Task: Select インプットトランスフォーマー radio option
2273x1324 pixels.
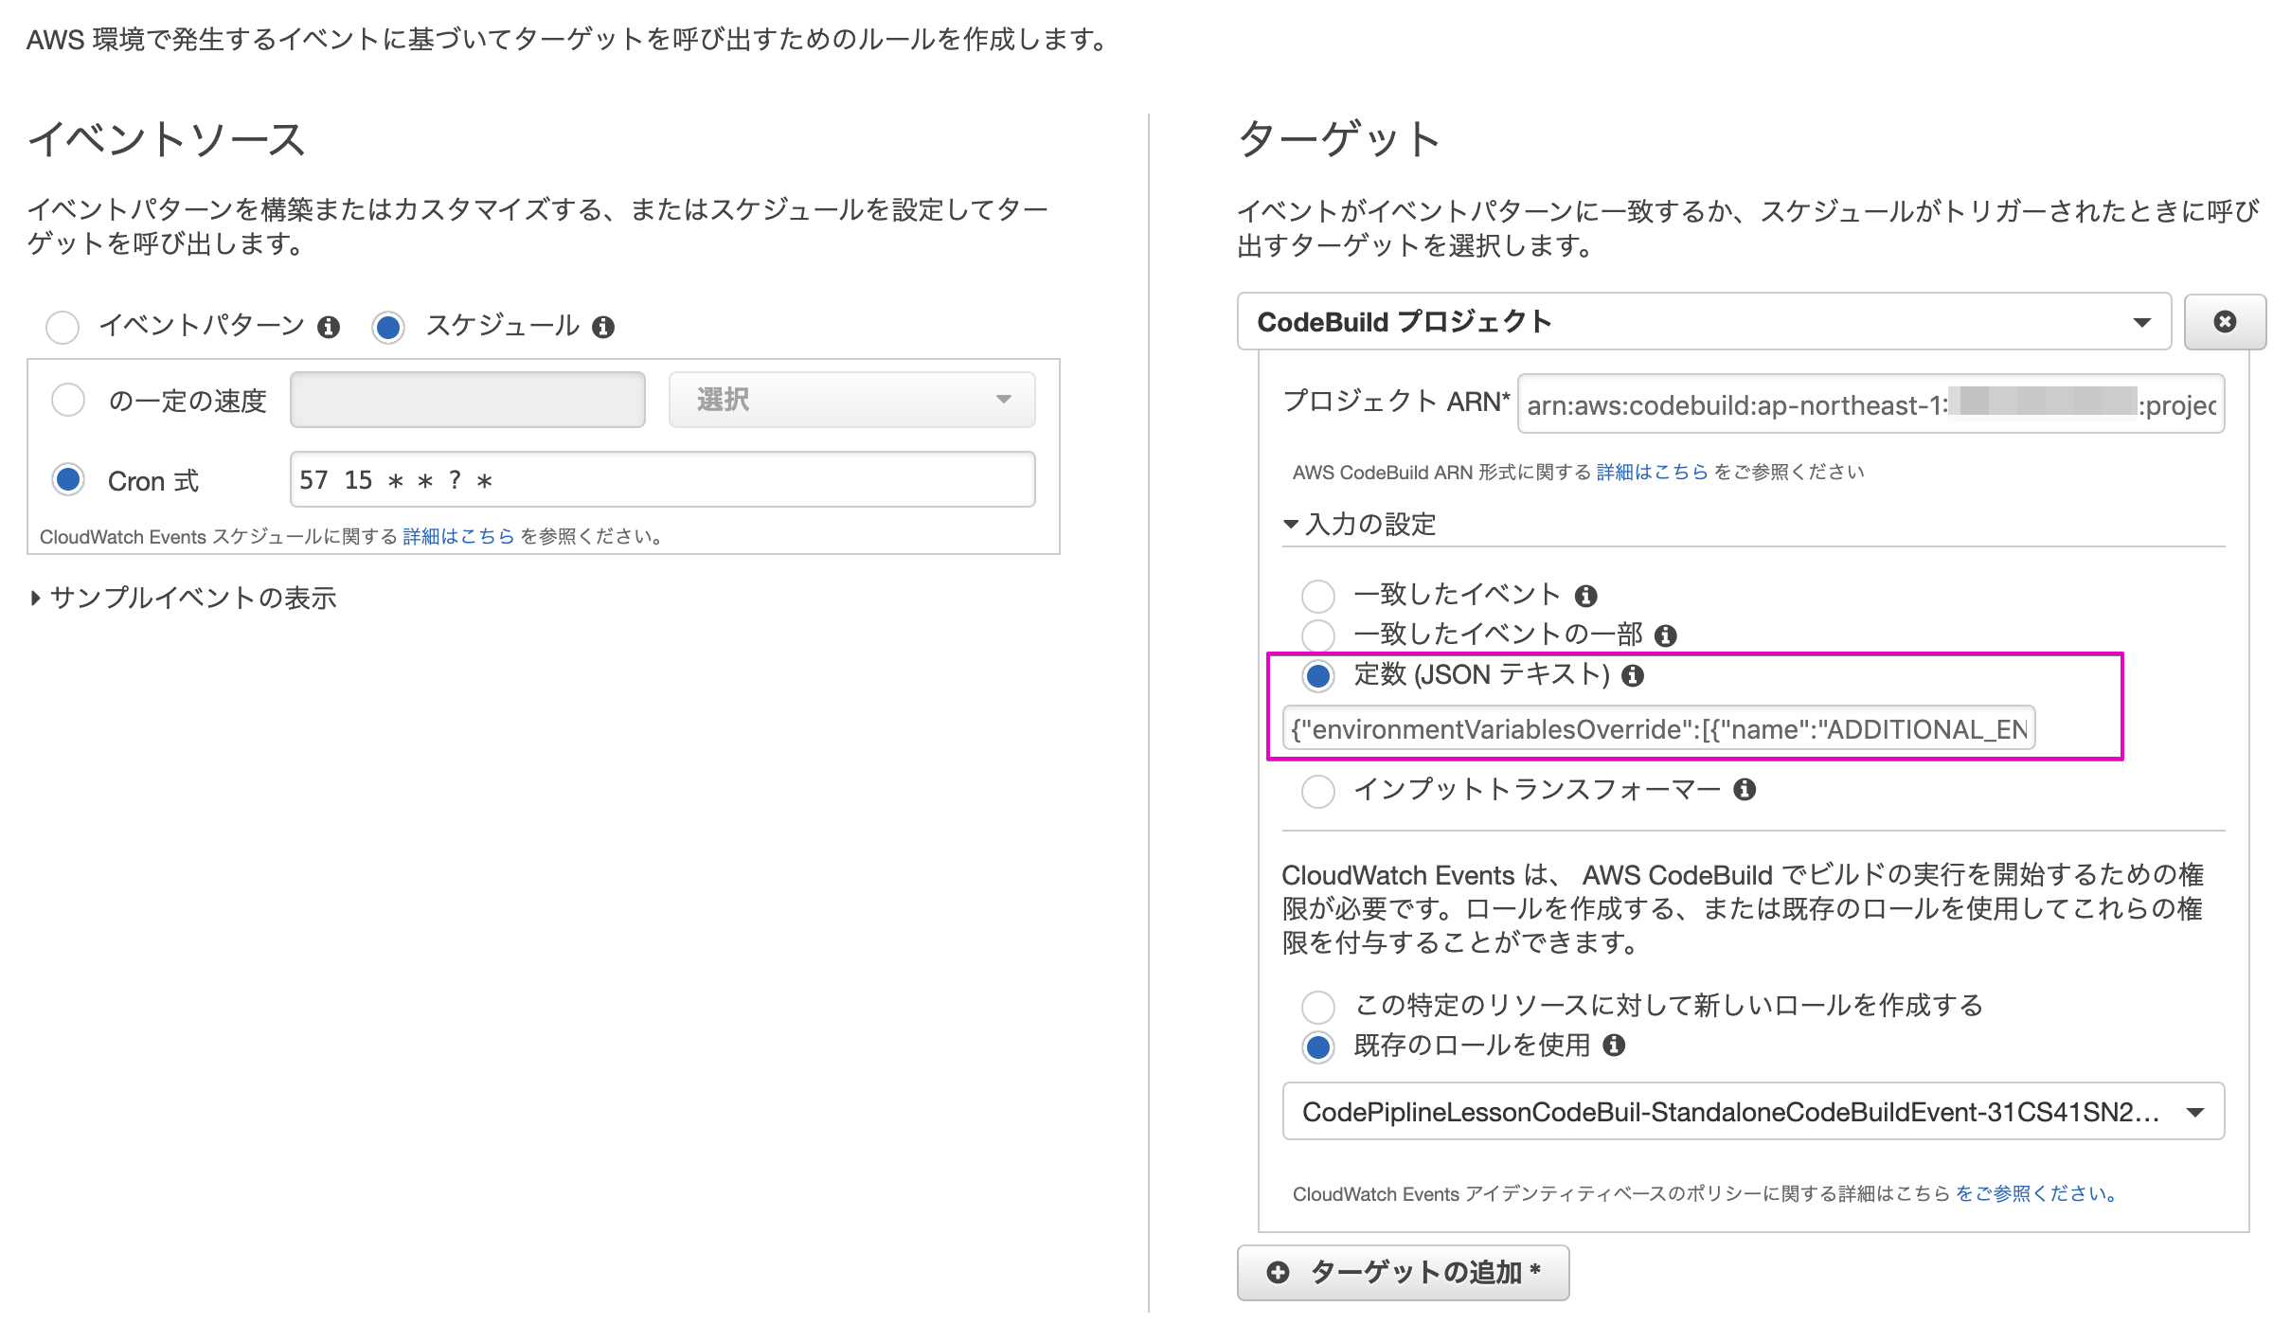Action: tap(1317, 790)
